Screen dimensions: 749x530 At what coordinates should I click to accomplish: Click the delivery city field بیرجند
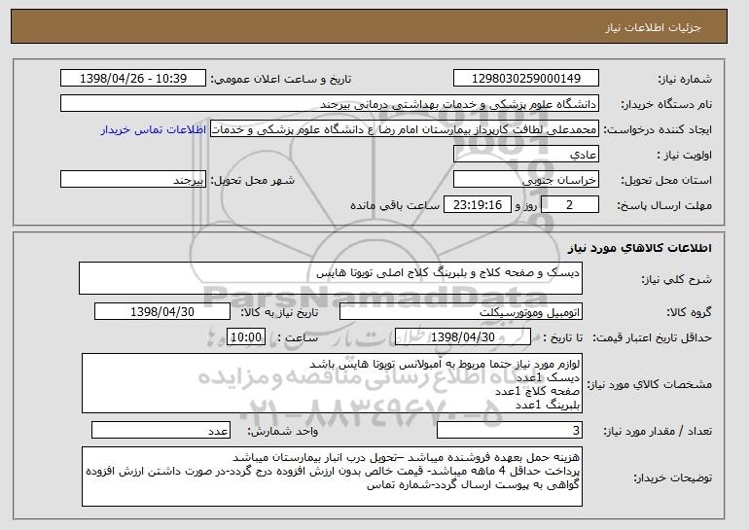click(133, 180)
